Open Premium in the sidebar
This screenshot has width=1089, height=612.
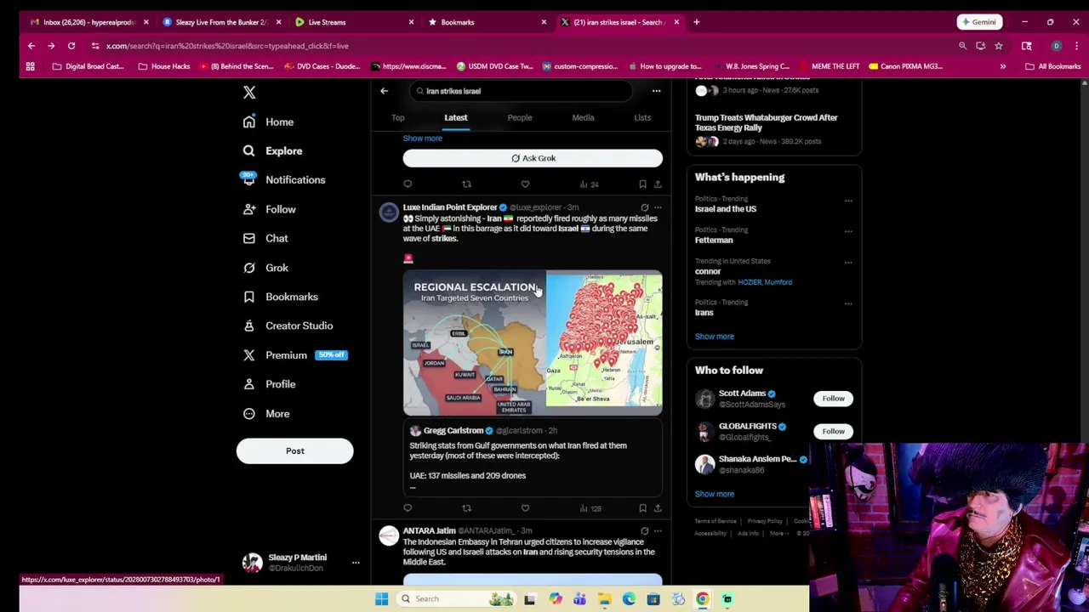click(294, 355)
